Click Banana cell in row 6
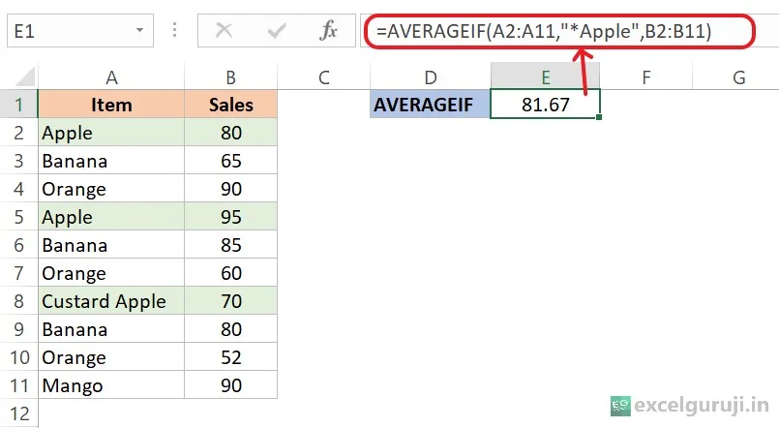The image size is (779, 428). click(x=111, y=245)
